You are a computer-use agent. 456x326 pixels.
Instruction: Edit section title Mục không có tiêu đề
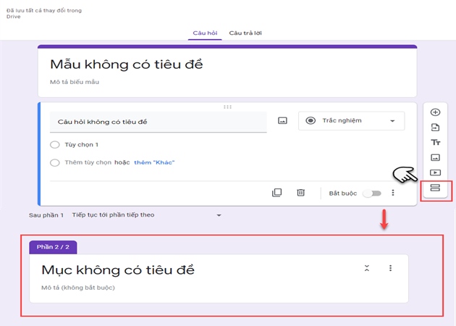pos(118,269)
